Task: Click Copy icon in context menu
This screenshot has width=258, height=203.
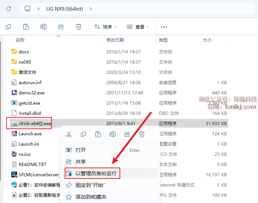Action: coord(83,134)
